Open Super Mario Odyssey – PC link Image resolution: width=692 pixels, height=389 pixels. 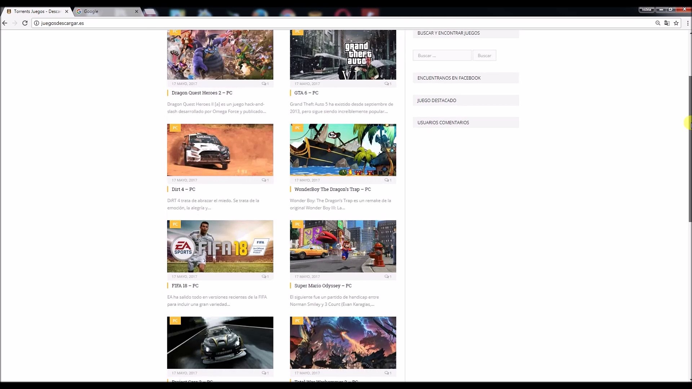(x=323, y=286)
